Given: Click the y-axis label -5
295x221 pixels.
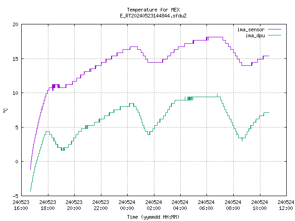Looking at the screenshot, I should pyautogui.click(x=15, y=196).
